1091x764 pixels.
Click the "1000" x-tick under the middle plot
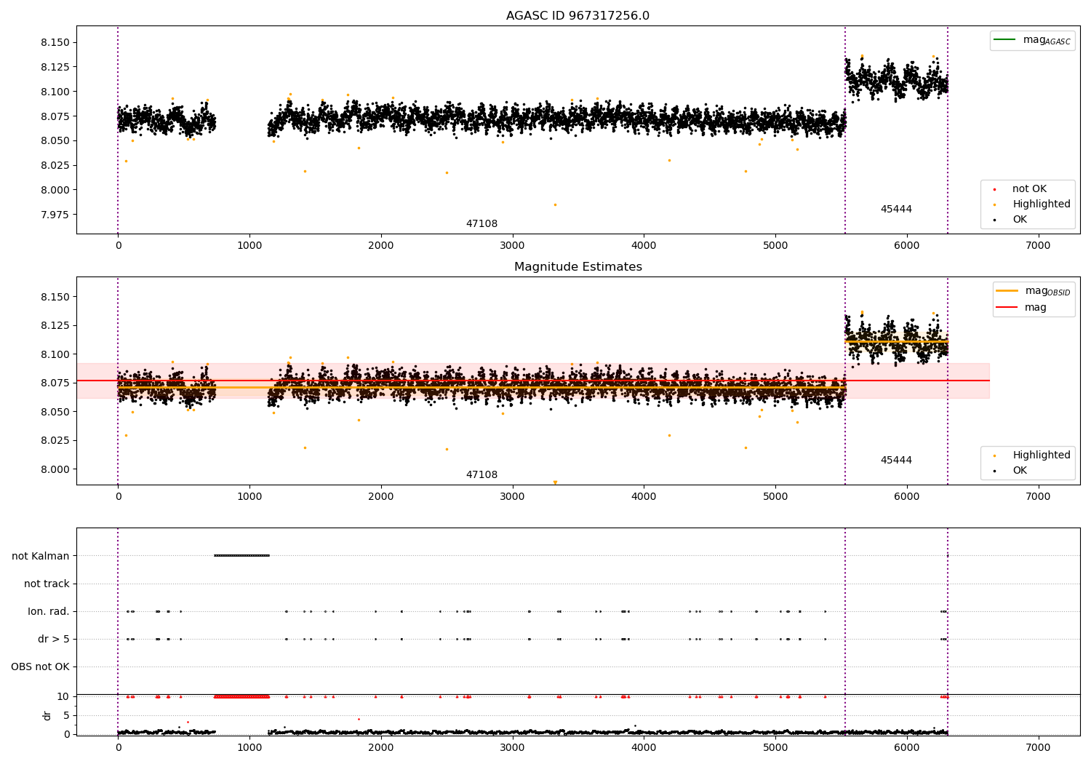tap(249, 496)
